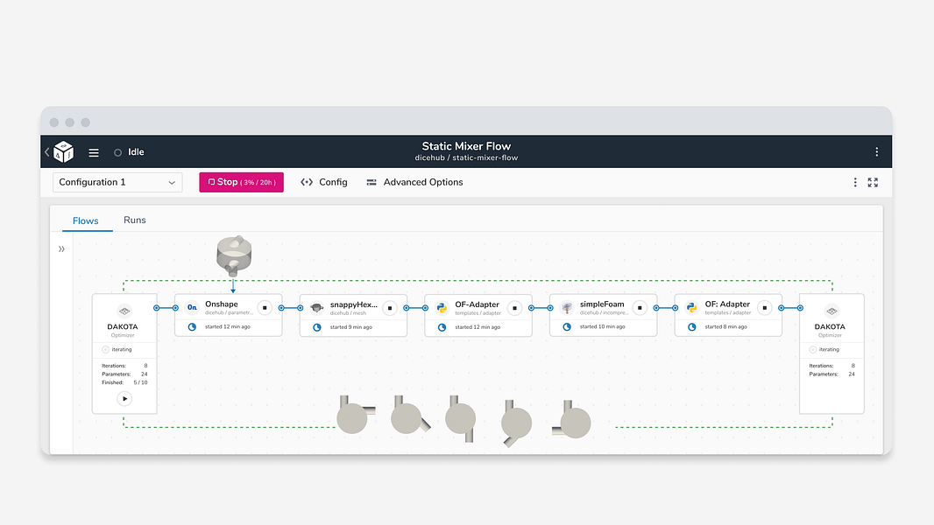
Task: Enter fullscreen view with expand icon
Action: [x=873, y=183]
